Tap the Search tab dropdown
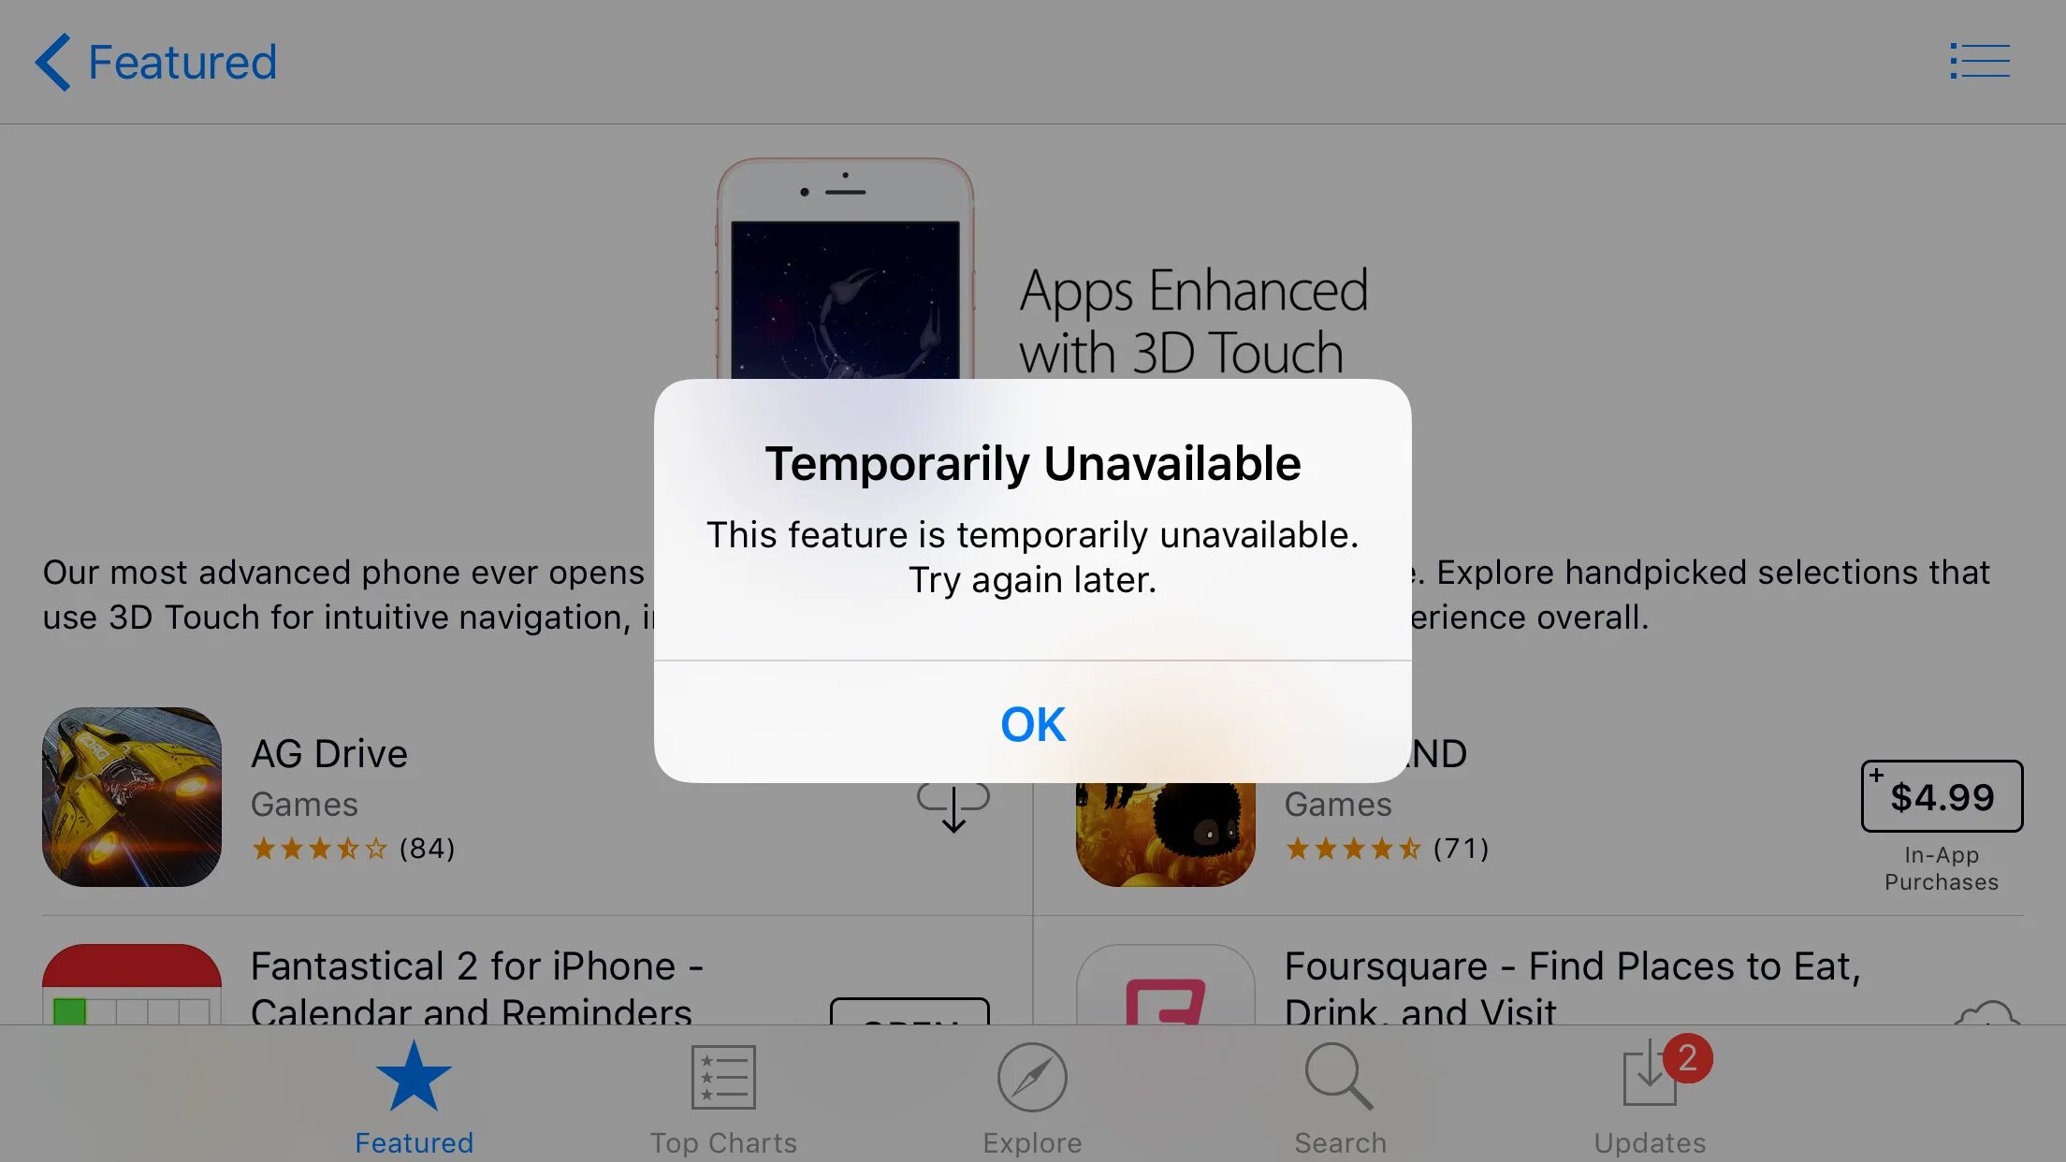This screenshot has width=2066, height=1162. (x=1341, y=1093)
